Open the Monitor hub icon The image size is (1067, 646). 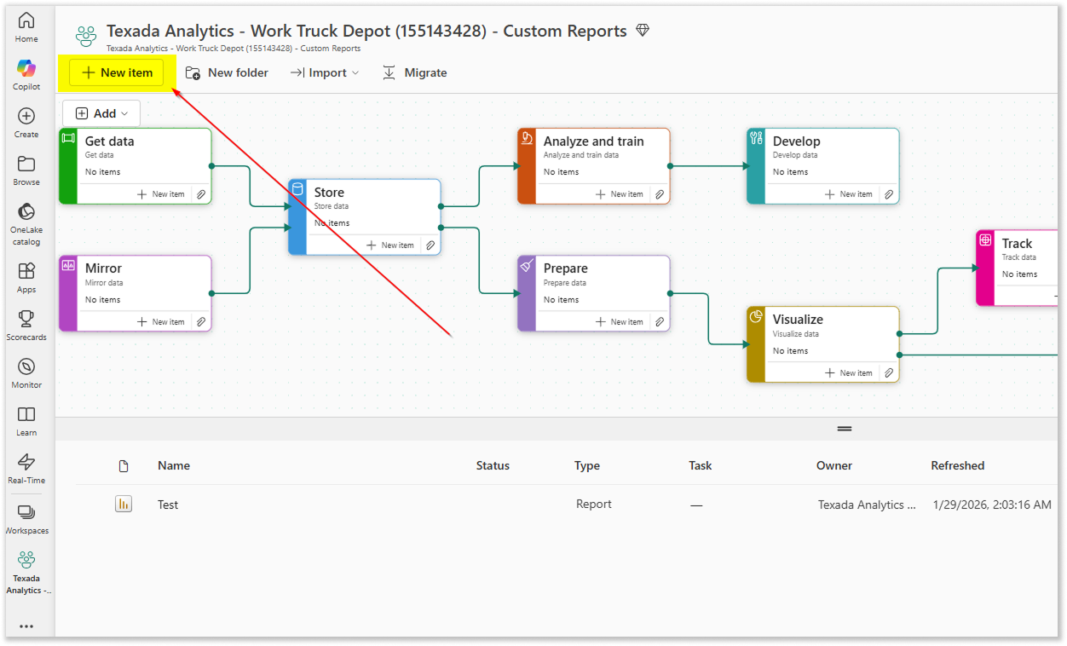(x=26, y=372)
